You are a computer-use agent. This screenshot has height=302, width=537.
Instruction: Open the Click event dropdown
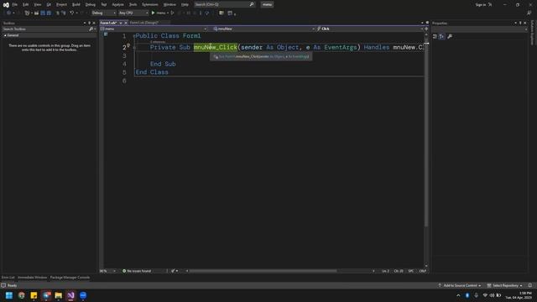371,29
